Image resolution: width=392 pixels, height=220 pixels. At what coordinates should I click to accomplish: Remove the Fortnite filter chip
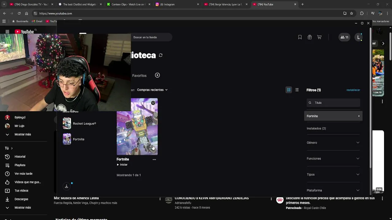359,116
